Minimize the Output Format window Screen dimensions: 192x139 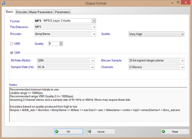pos(172,3)
